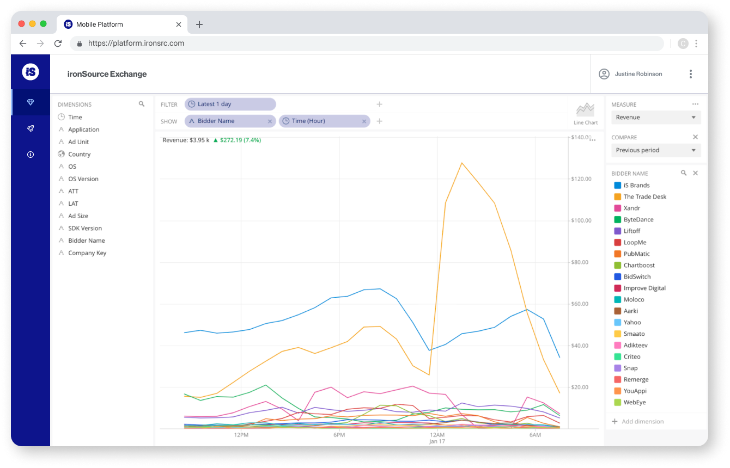
Task: Click the browser address bar
Action: pos(367,44)
